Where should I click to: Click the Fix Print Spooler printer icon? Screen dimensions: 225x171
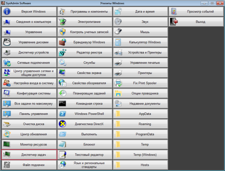click(x=118, y=83)
